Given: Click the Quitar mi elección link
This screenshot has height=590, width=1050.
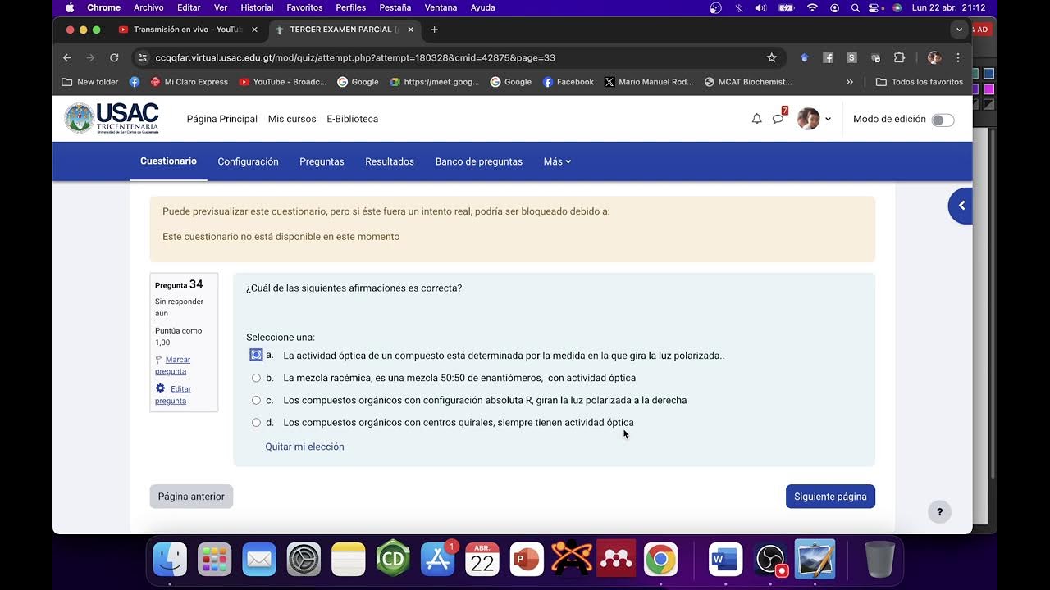Looking at the screenshot, I should (x=304, y=447).
